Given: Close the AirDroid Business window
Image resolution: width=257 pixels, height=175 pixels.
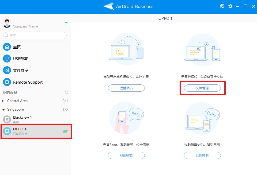Looking at the screenshot, I should click(254, 6).
